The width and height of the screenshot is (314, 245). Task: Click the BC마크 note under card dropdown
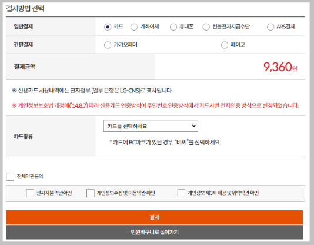point(165,143)
